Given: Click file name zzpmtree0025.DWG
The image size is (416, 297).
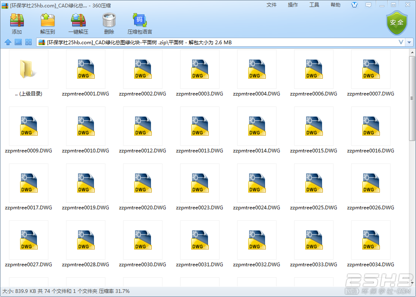Looking at the screenshot, I should coord(313,208).
